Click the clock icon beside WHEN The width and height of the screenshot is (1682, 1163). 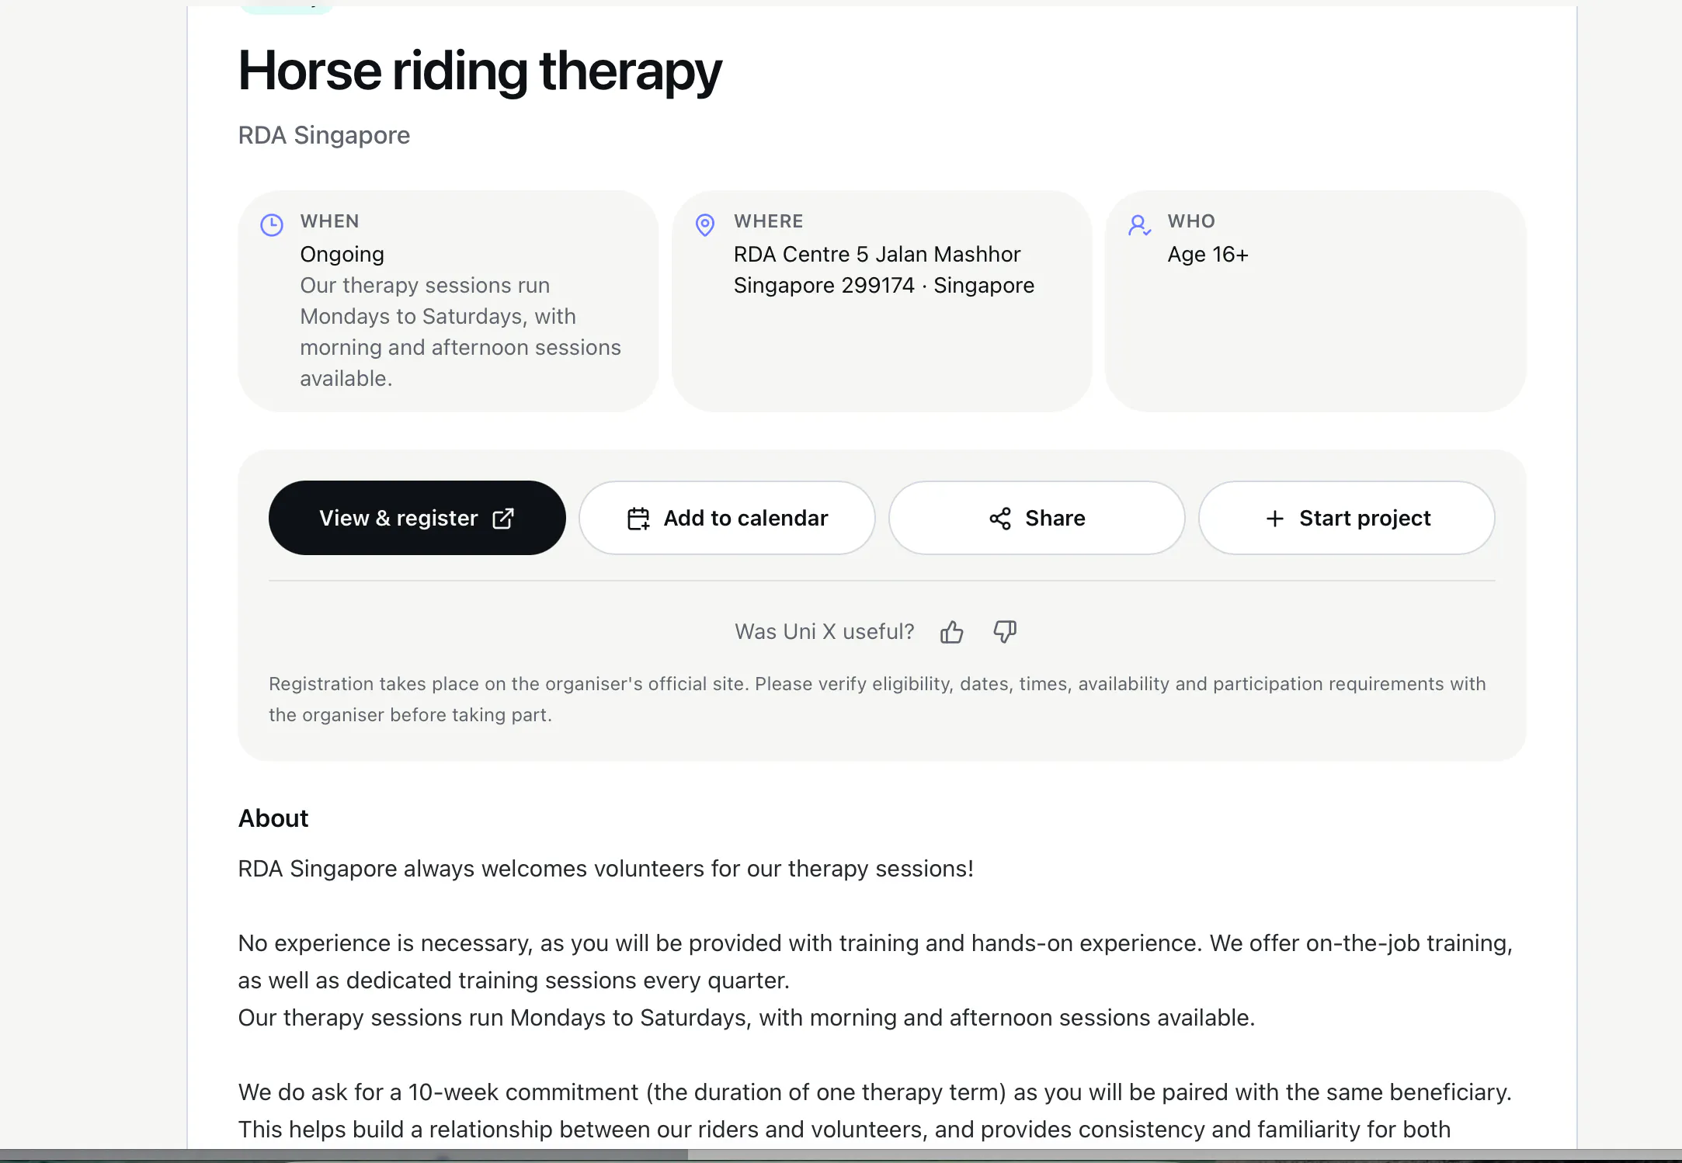tap(272, 225)
